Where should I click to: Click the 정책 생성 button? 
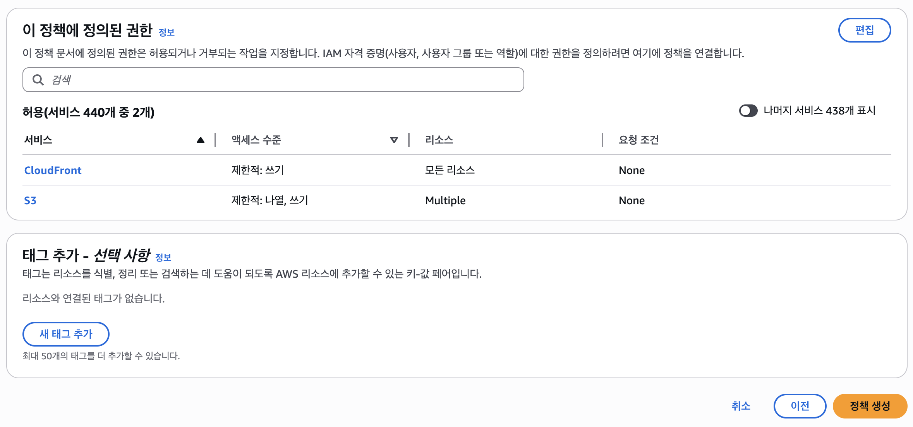870,406
